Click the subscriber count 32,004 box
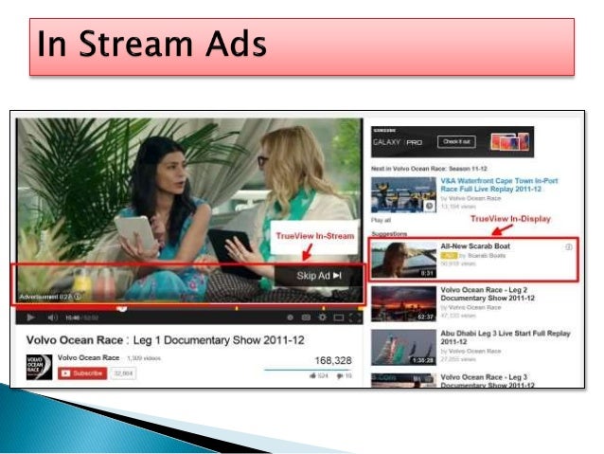Screen dimensions: 604x454 point(123,373)
